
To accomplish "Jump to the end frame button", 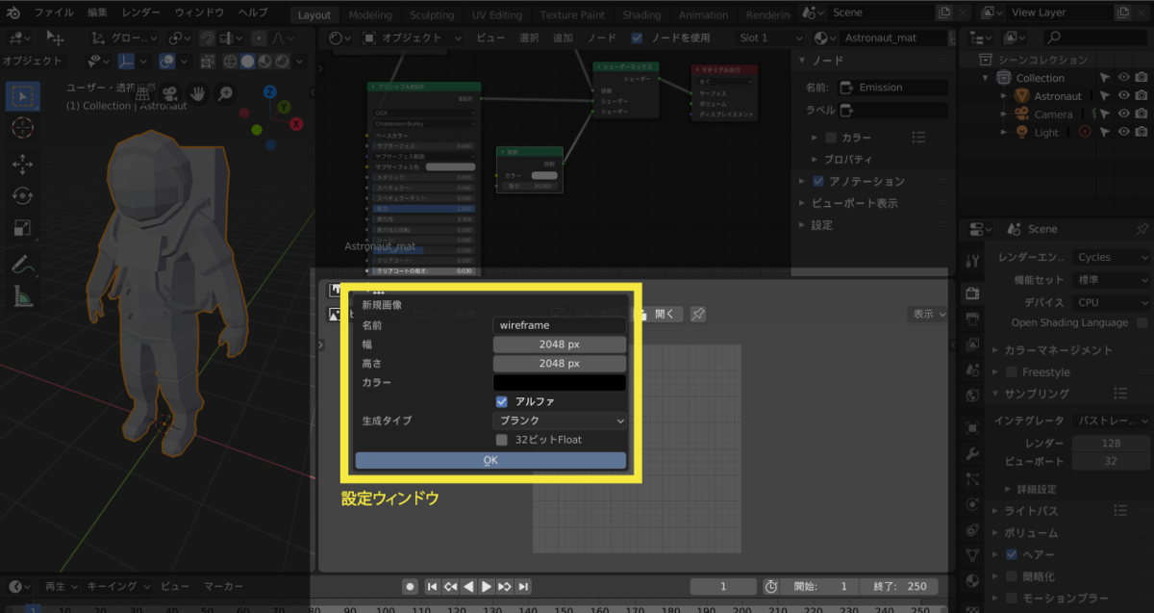I will click(523, 586).
